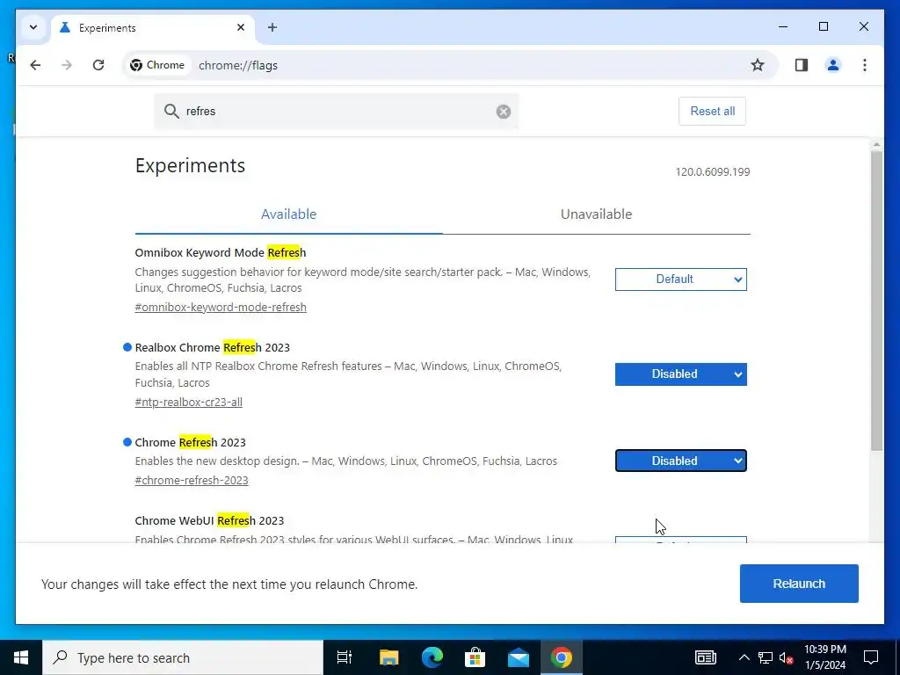Open the side panel icon

point(802,65)
